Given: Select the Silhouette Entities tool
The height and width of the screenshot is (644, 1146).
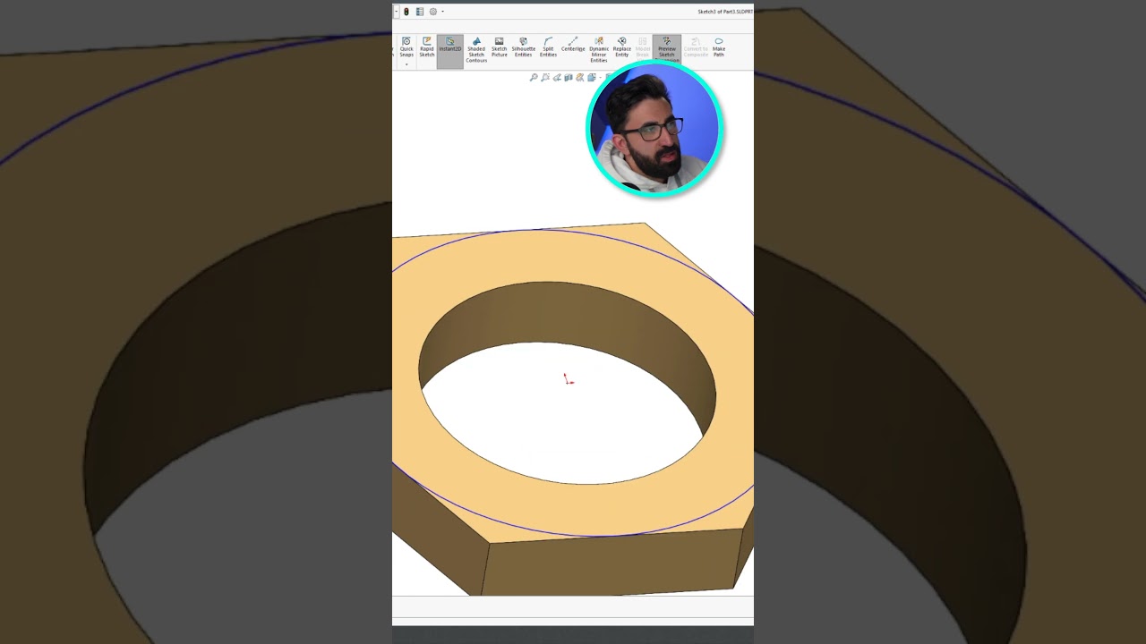Looking at the screenshot, I should 524,47.
